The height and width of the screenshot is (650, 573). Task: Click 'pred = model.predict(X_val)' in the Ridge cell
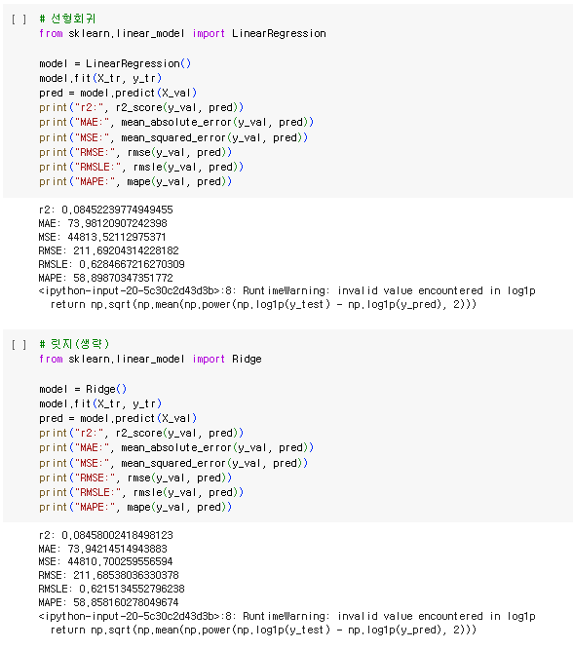118,418
